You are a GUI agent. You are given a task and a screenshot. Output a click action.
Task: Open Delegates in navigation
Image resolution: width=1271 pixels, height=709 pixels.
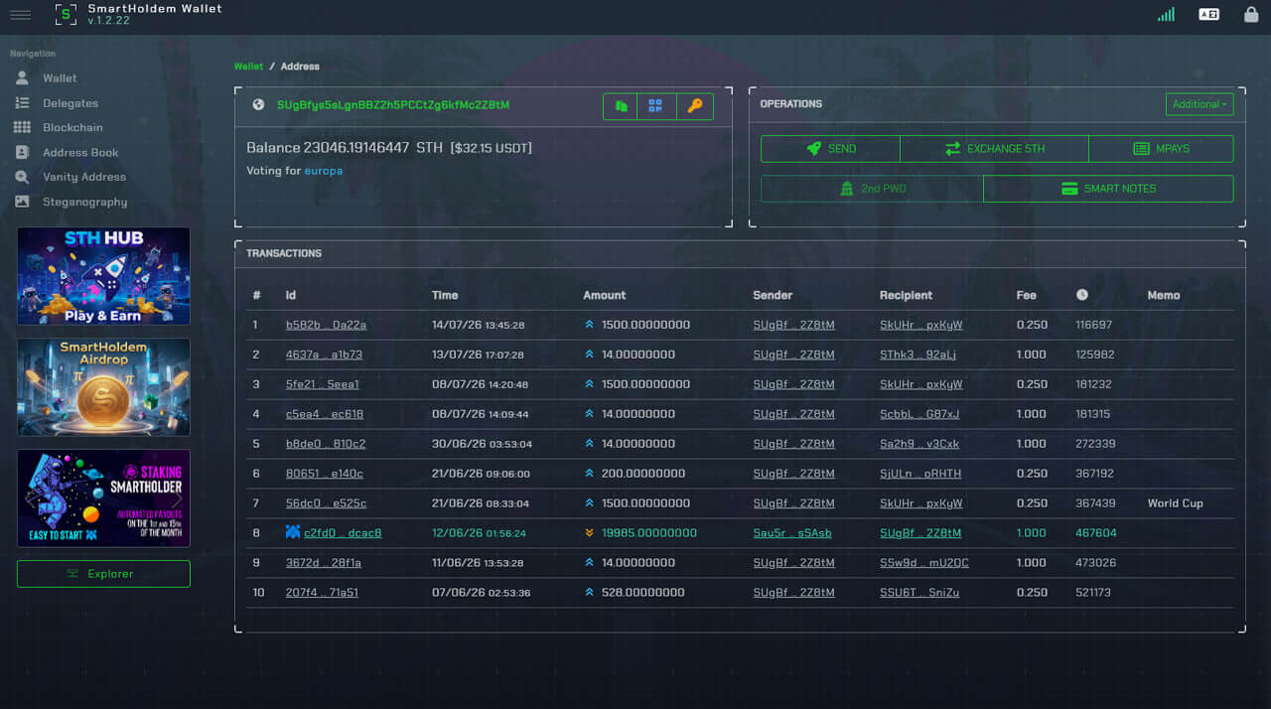coord(71,103)
